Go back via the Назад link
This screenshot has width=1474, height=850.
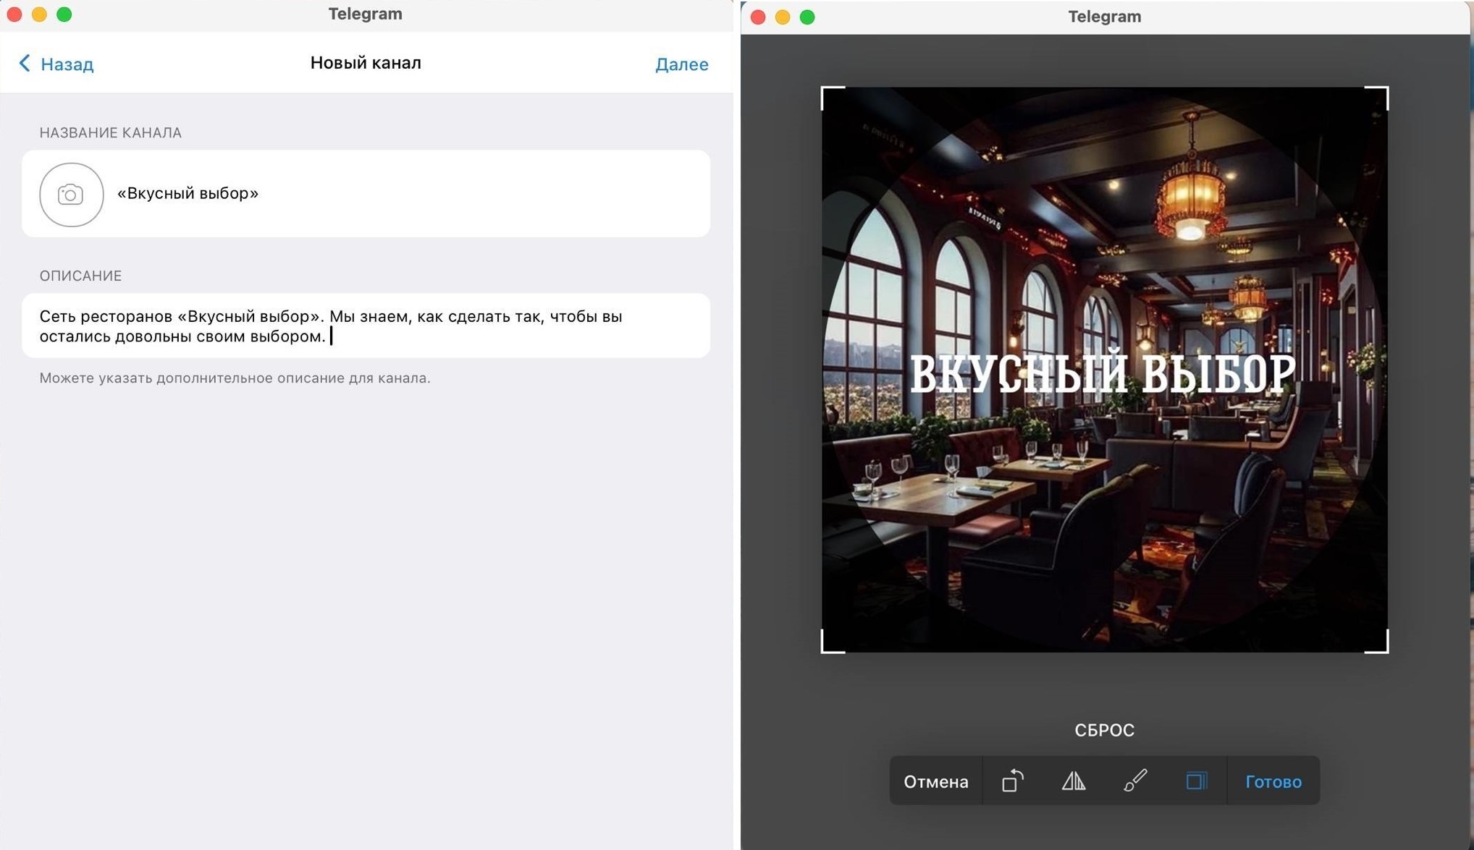(x=67, y=64)
